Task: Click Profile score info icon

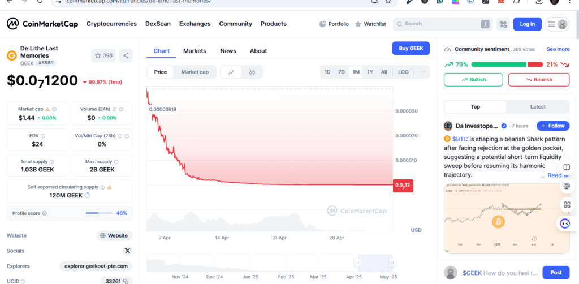Action: click(45, 213)
